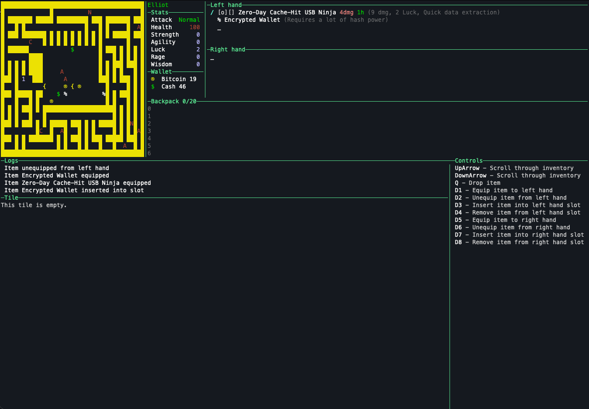Viewport: 589px width, 409px height.
Task: Target the red A enemy in the map's top-right corner
Action: [x=139, y=27]
